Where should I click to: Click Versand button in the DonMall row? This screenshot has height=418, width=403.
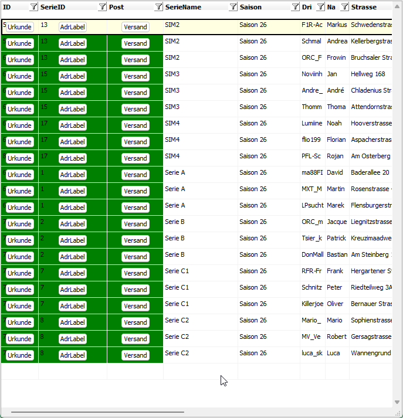click(136, 257)
